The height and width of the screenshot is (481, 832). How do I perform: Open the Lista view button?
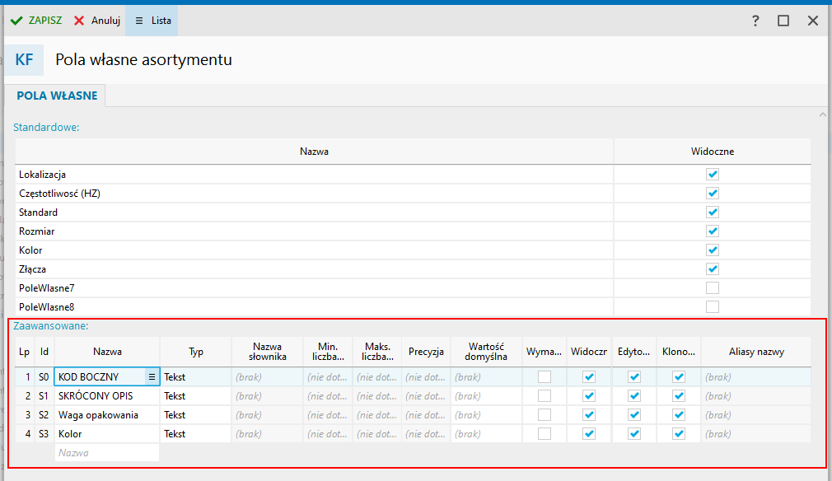(153, 21)
